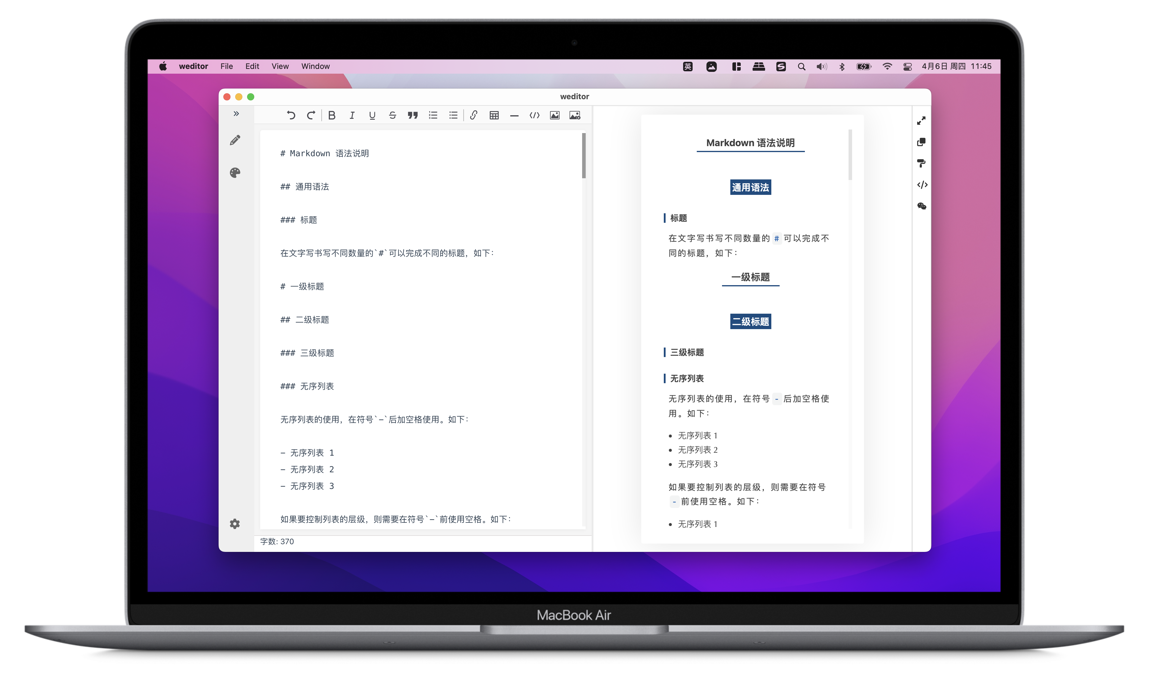Open the View menu
The height and width of the screenshot is (682, 1150).
pos(280,66)
